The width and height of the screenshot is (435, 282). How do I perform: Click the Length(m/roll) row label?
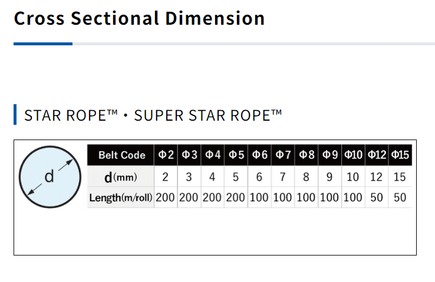point(121,198)
